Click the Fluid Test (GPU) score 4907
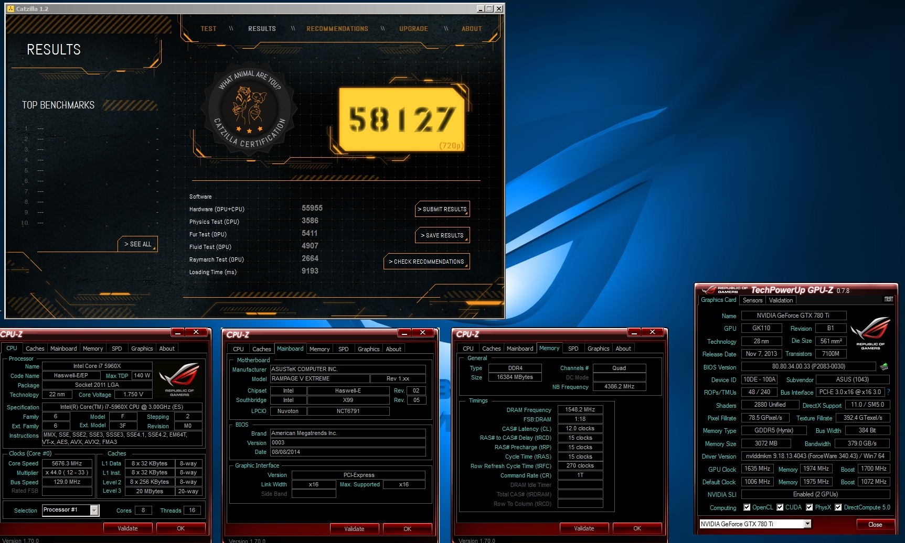The width and height of the screenshot is (905, 543). (310, 246)
